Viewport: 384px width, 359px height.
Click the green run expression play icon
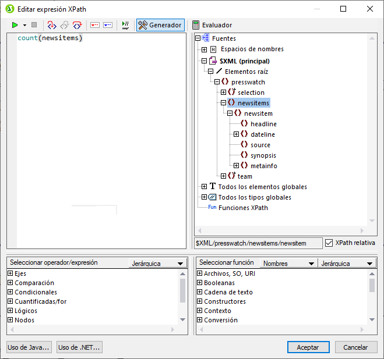pyautogui.click(x=15, y=25)
